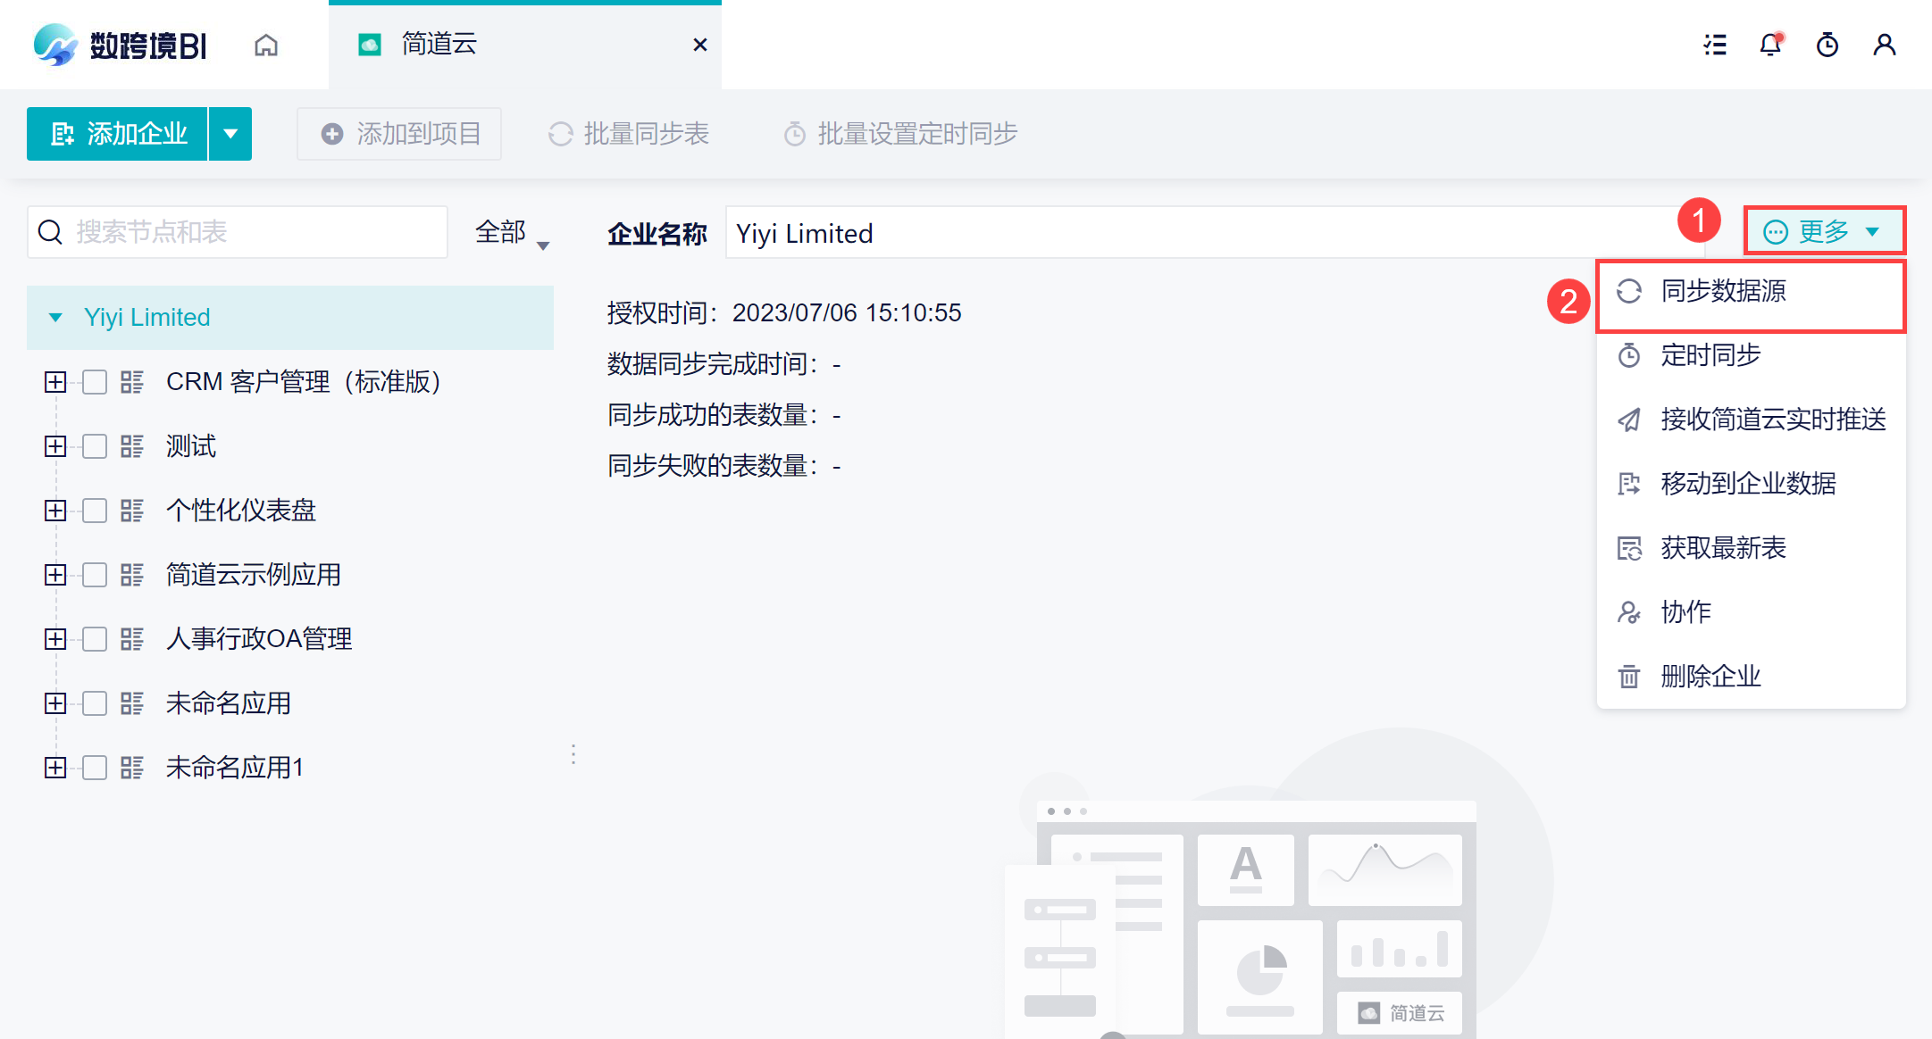Open the 添加企业 dropdown arrow

(x=230, y=134)
